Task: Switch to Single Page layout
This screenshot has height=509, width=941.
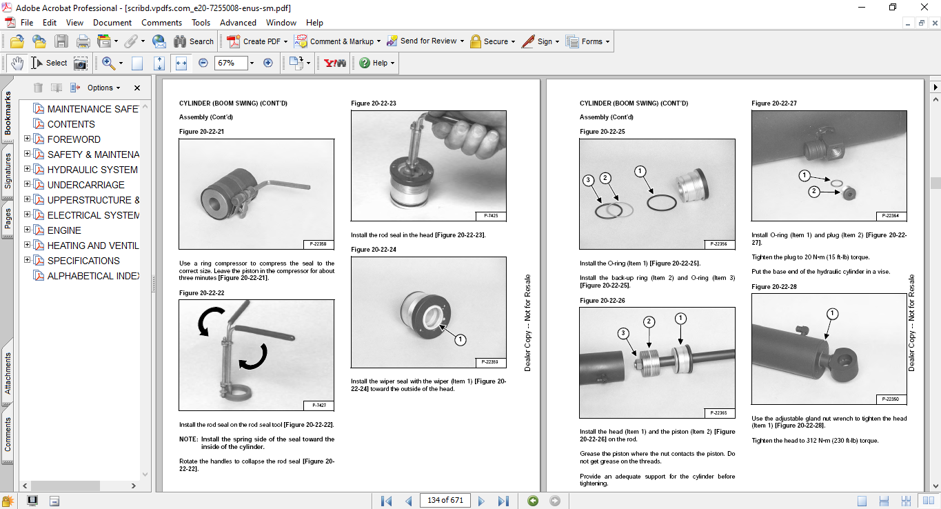Action: pyautogui.click(x=862, y=501)
